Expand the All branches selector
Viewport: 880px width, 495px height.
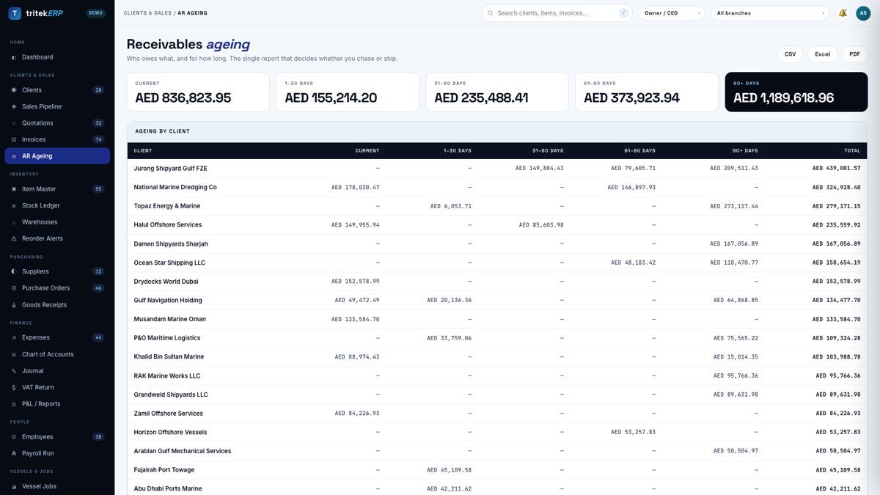(770, 13)
